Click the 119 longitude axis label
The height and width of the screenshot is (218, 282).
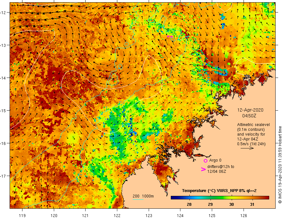22,215
